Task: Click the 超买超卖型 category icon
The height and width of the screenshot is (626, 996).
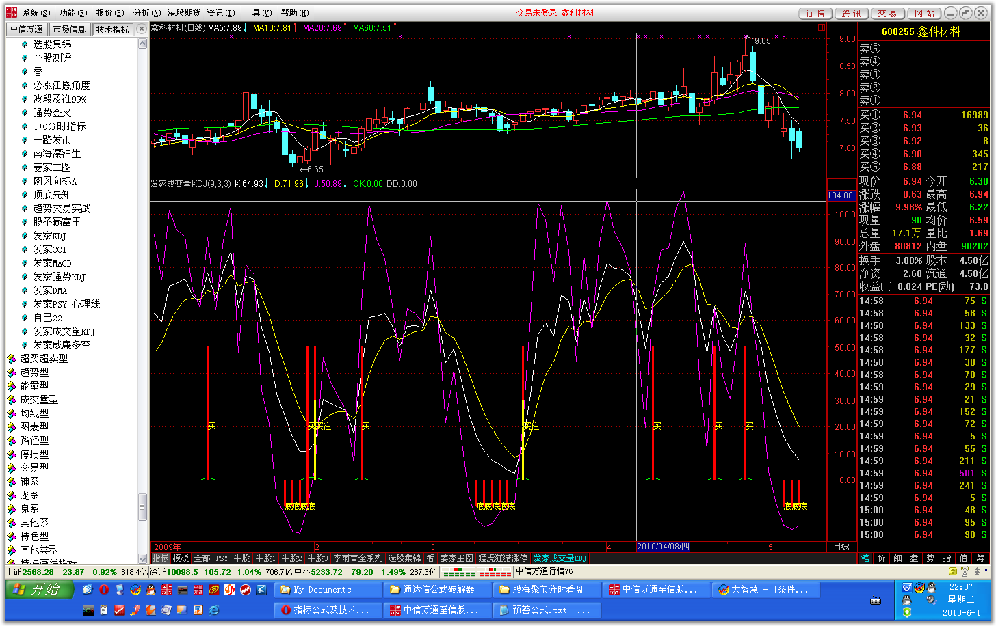Action: pyautogui.click(x=12, y=359)
